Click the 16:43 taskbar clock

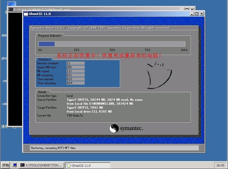pos(220,165)
